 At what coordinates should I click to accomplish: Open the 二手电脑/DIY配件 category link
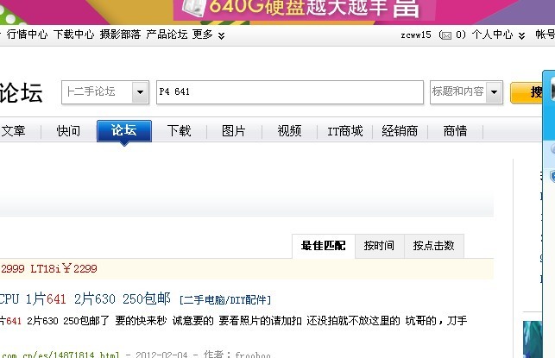(x=225, y=300)
